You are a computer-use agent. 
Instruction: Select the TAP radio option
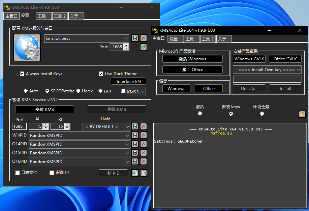(x=100, y=91)
